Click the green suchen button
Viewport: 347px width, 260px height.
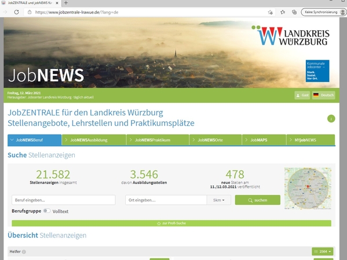click(258, 200)
